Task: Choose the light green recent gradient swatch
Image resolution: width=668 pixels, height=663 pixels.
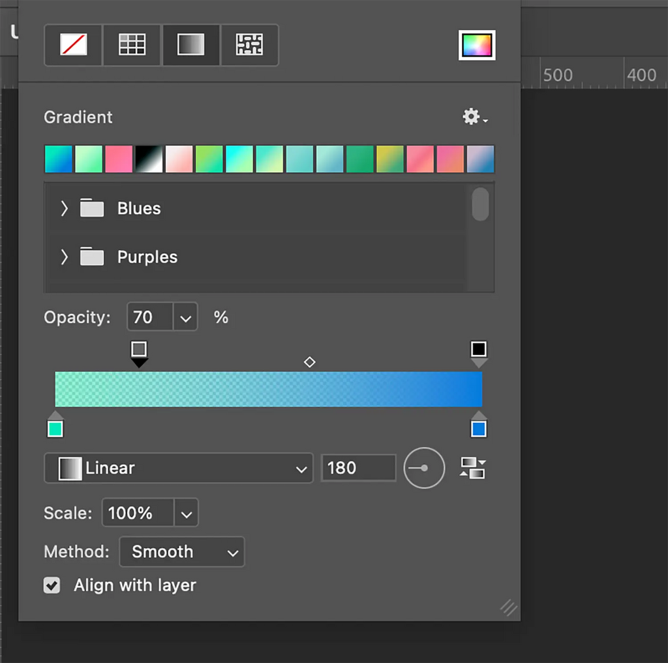Action: 89,159
